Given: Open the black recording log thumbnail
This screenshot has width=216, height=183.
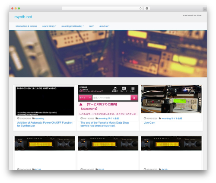Looking at the screenshot, I should tap(45, 101).
